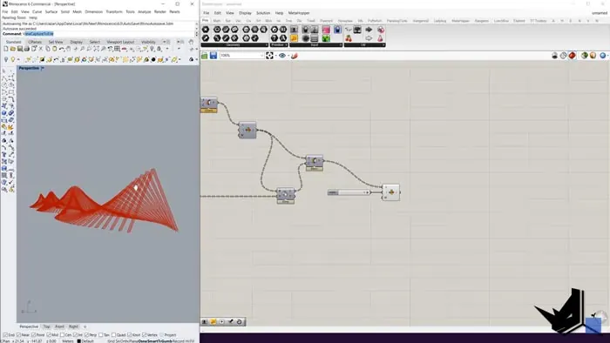This screenshot has height=343, width=610.
Task: Click the refresh icon in Grasshopper bottom-left widget bar
Action: (240, 321)
